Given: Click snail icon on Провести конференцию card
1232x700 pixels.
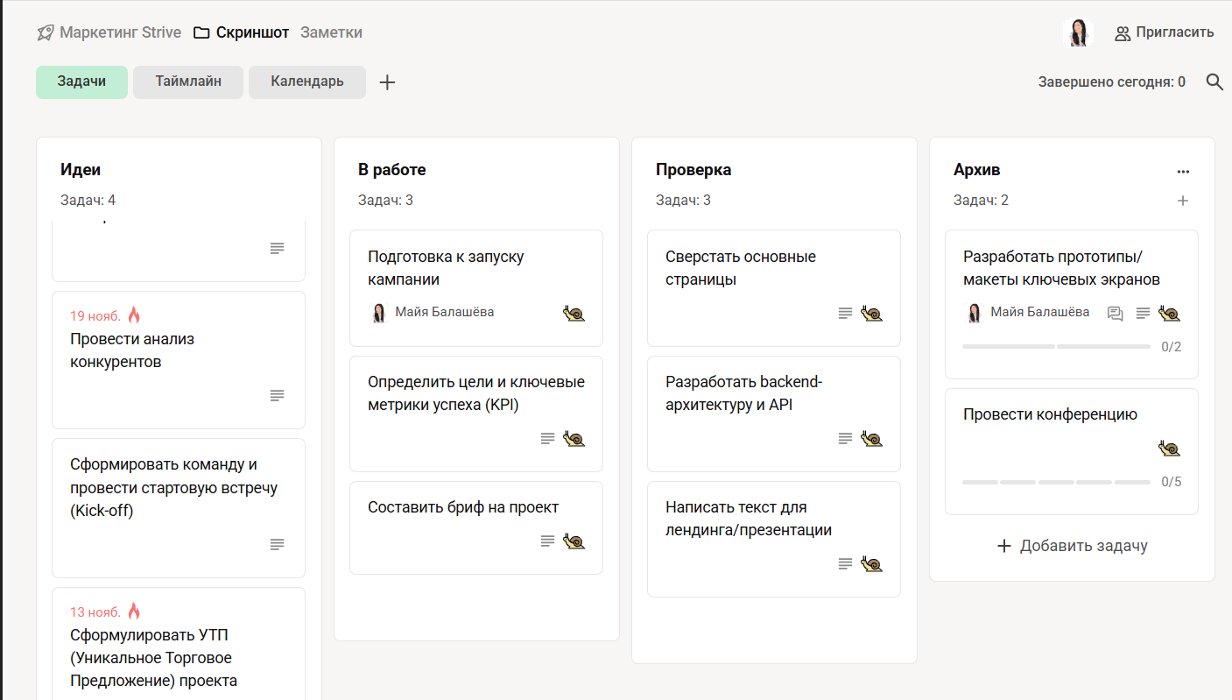Looking at the screenshot, I should coord(1169,449).
